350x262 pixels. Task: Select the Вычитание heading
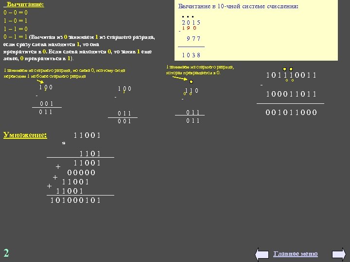(x=25, y=4)
